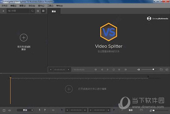Add a file with the plus icon beside search

[x=3, y=11]
